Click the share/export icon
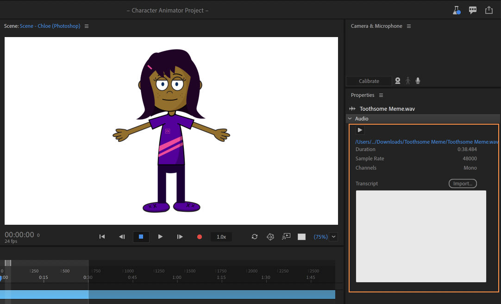 [x=488, y=10]
